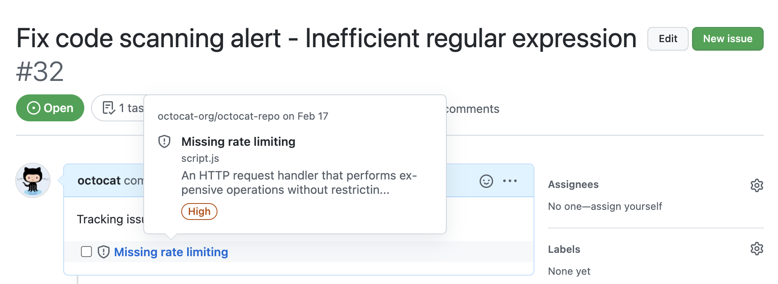Screen dimensions: 778x284
Task: Add a reaction with the smiley icon
Action: coord(486,181)
